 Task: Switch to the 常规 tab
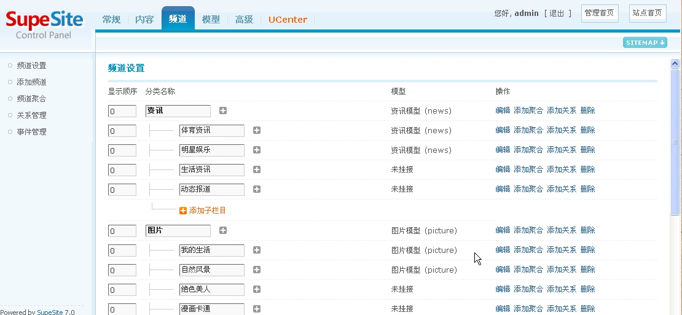(111, 20)
